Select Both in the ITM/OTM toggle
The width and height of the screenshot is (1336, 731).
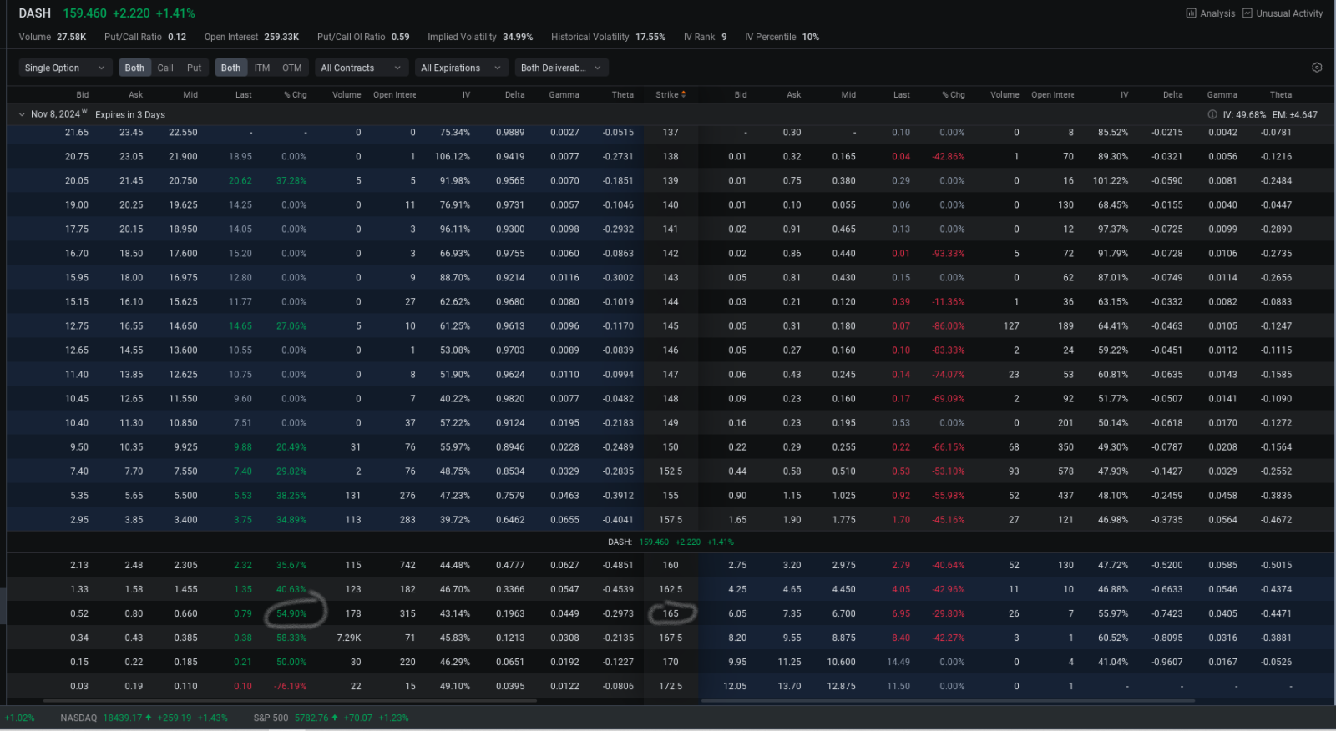pos(230,68)
